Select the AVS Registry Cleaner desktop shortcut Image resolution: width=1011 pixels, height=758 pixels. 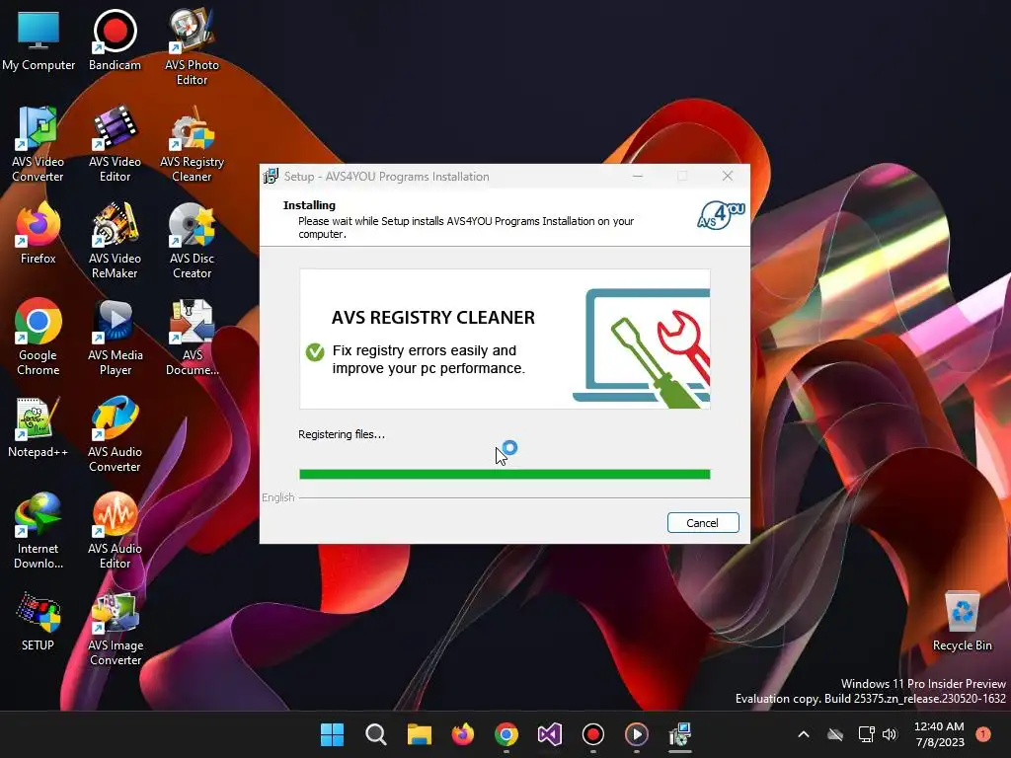[192, 144]
